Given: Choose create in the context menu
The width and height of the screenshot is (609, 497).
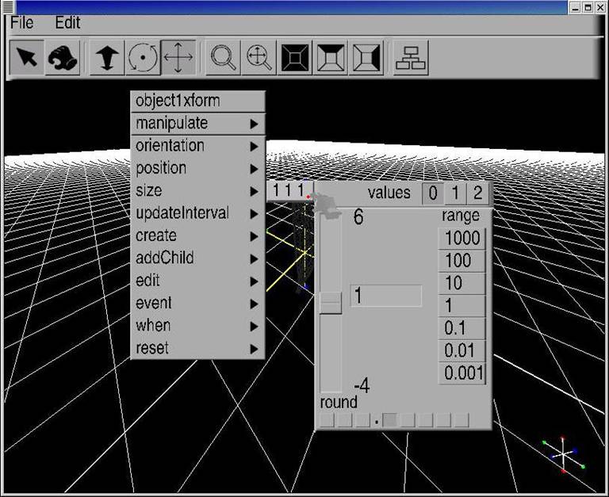Looking at the screenshot, I should click(x=198, y=236).
